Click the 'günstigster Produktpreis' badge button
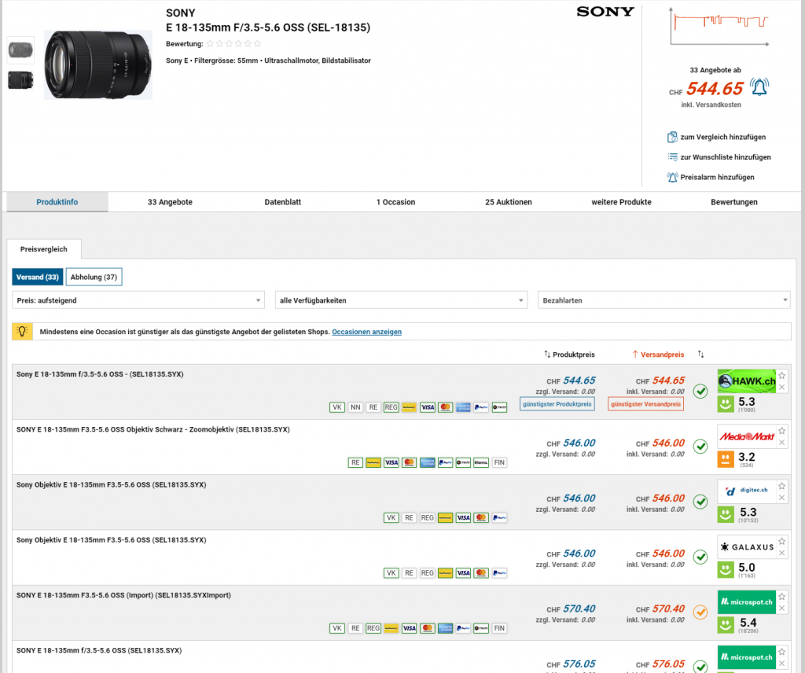This screenshot has width=805, height=673. (557, 404)
